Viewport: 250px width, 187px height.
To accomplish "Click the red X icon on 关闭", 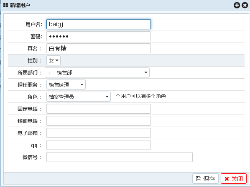I will (x=227, y=179).
